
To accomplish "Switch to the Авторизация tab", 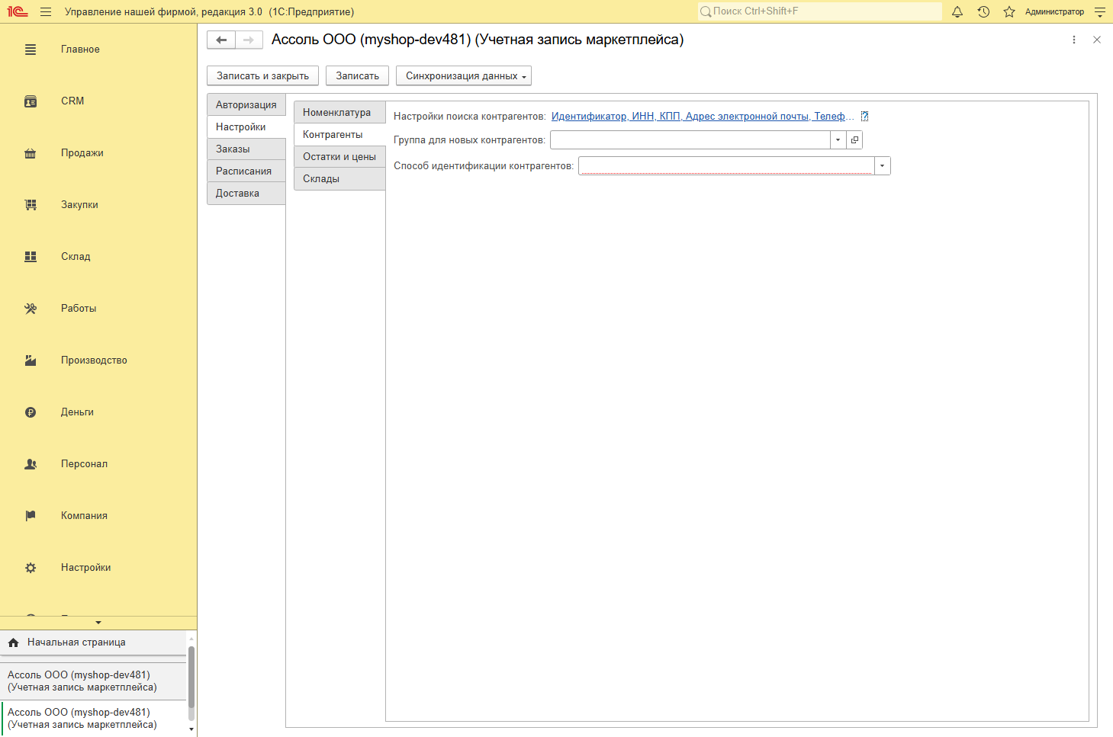I will point(246,105).
